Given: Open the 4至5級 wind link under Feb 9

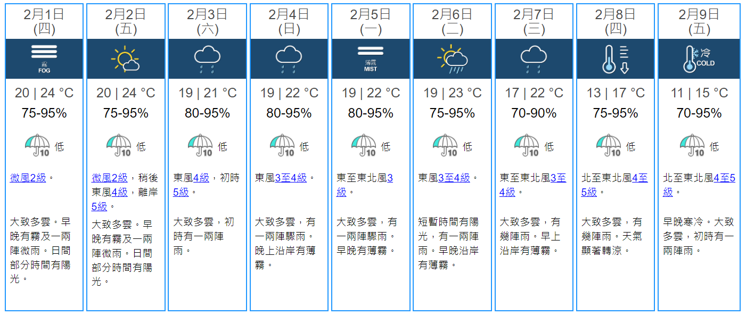Looking at the screenshot, I should pyautogui.click(x=724, y=178).
